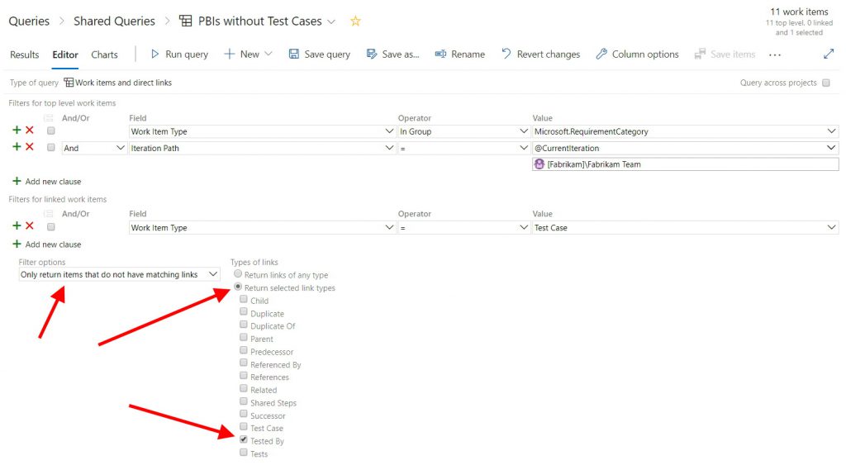Image resolution: width=846 pixels, height=465 pixels.
Task: Click the favorite star icon beside query title
Action: point(355,21)
